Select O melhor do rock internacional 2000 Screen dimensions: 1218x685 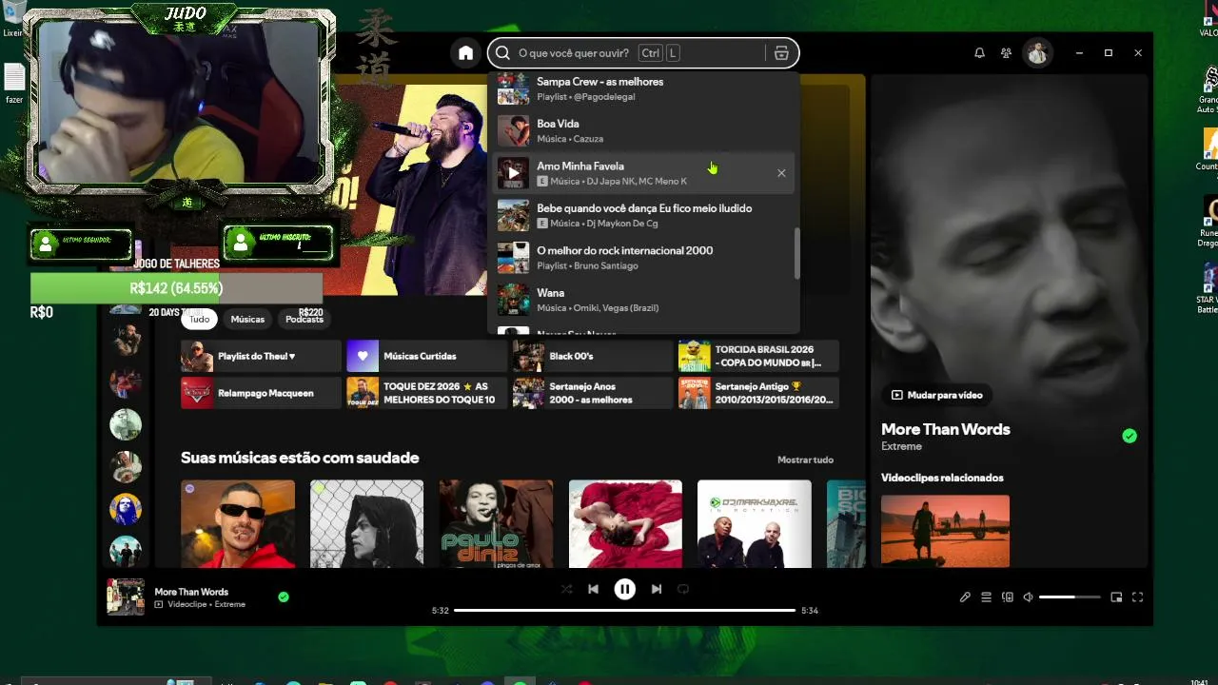click(x=643, y=258)
